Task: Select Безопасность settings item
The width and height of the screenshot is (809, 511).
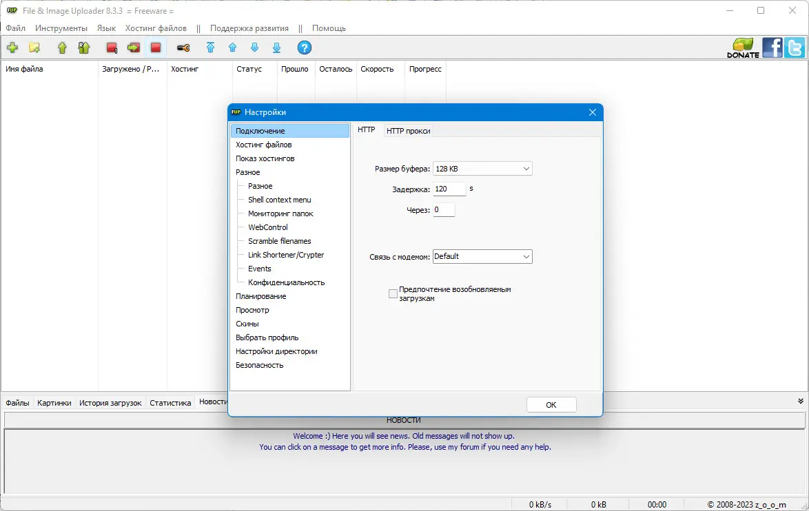Action: click(x=260, y=365)
